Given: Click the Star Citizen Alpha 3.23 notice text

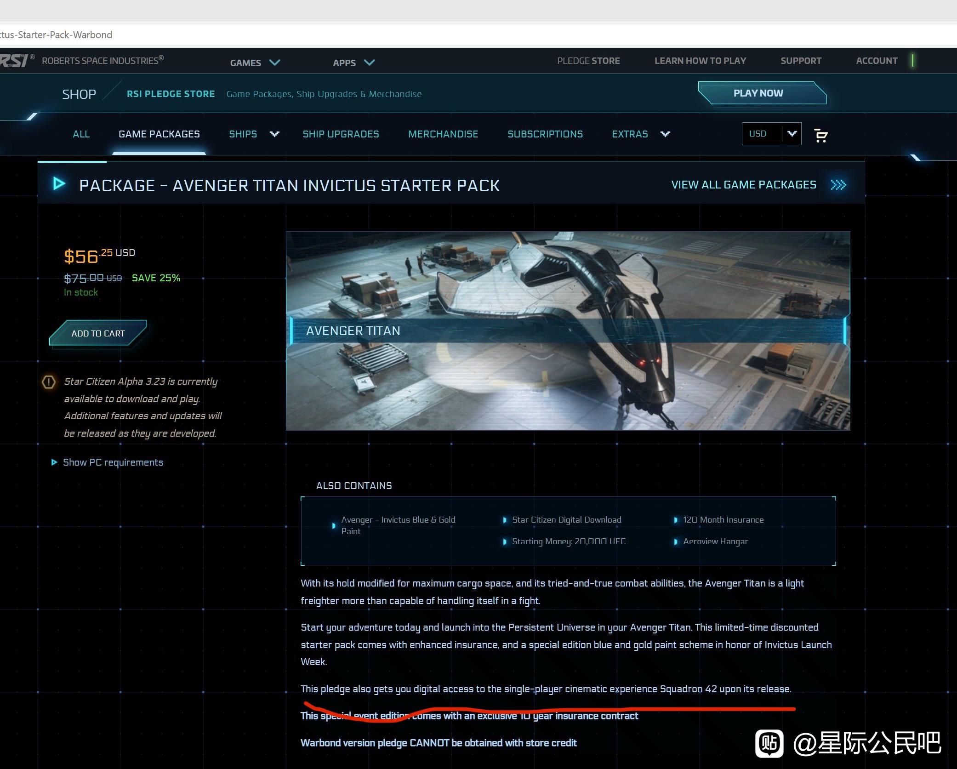Looking at the screenshot, I should tap(142, 407).
